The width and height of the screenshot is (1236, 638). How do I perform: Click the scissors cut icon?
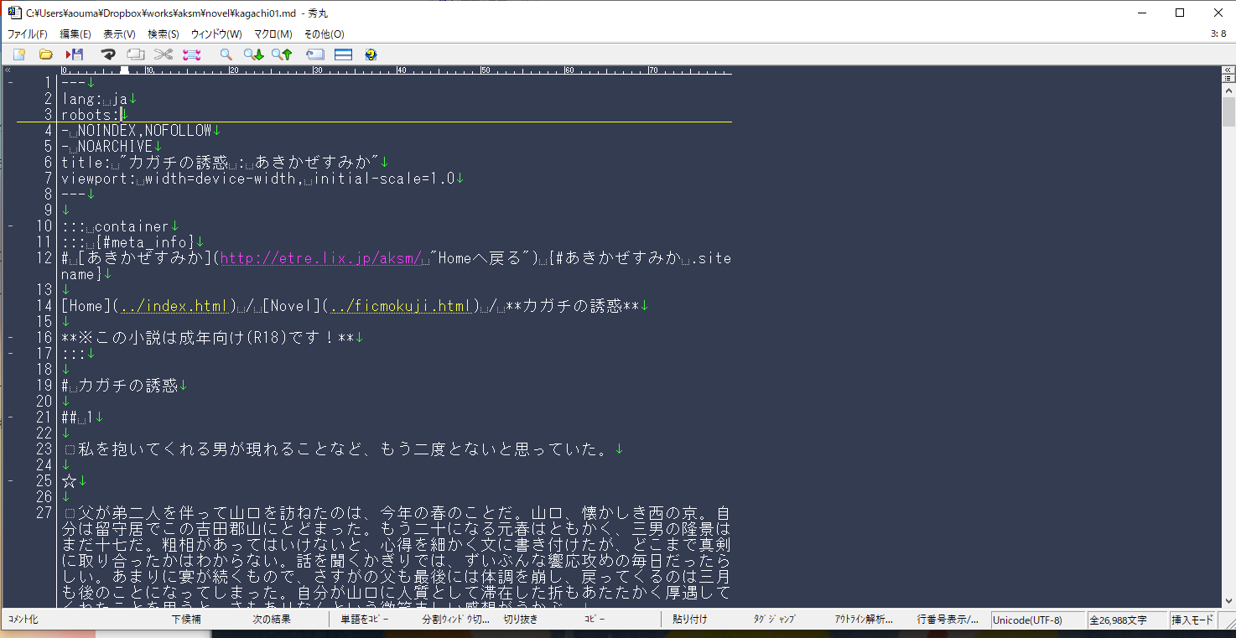[163, 54]
